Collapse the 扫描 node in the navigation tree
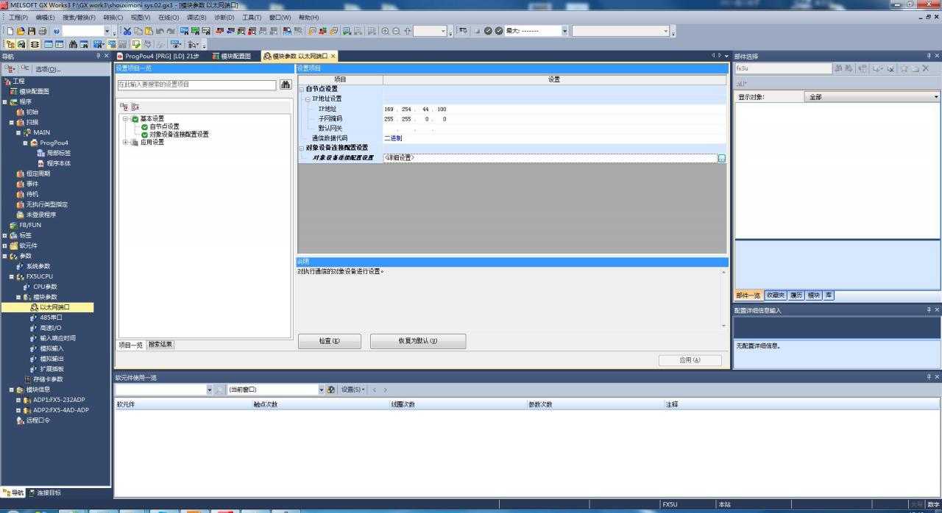This screenshot has height=513, width=942. point(11,122)
